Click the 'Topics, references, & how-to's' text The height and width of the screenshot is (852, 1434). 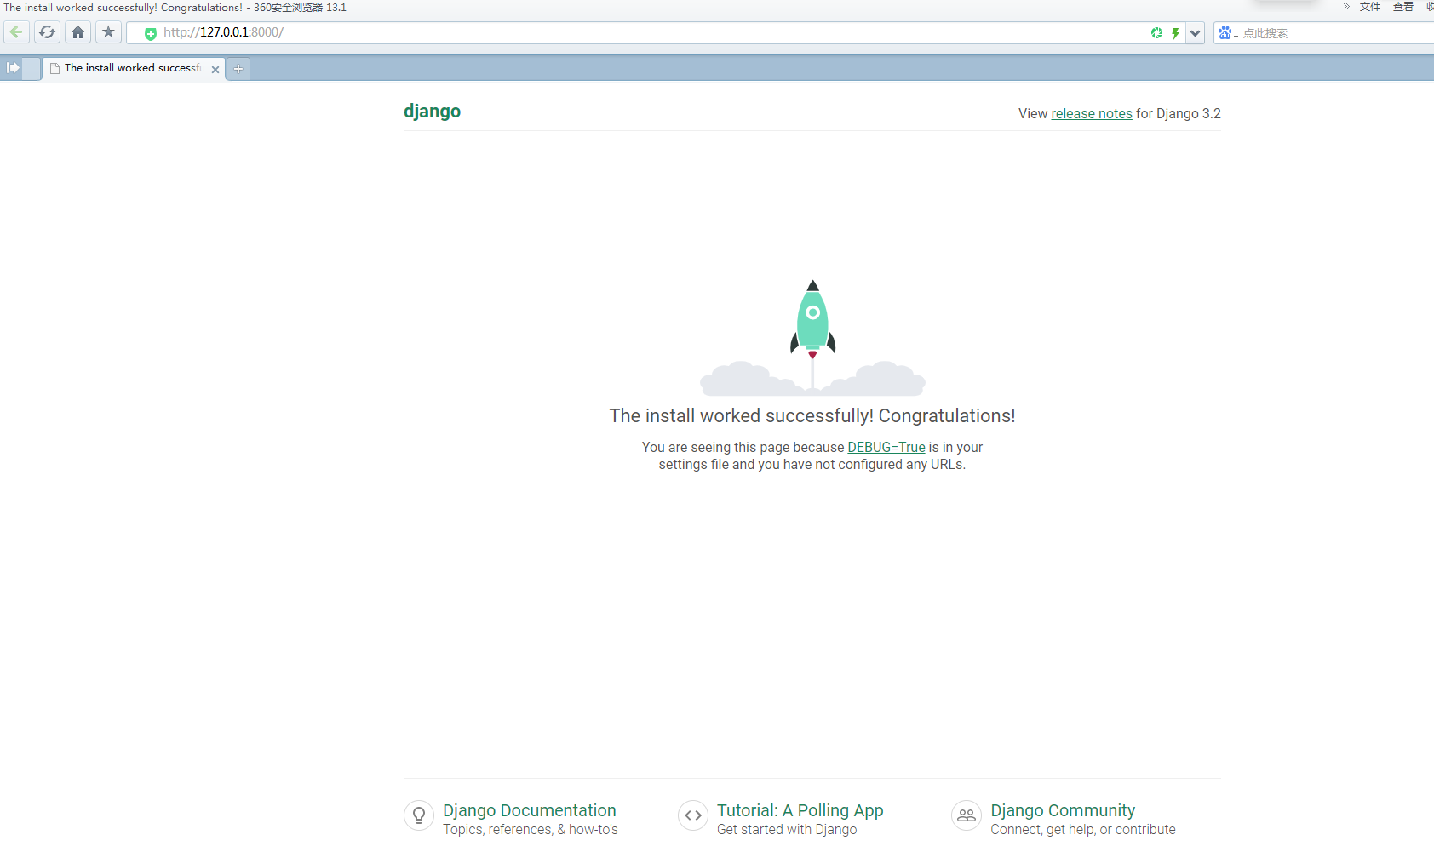click(530, 830)
